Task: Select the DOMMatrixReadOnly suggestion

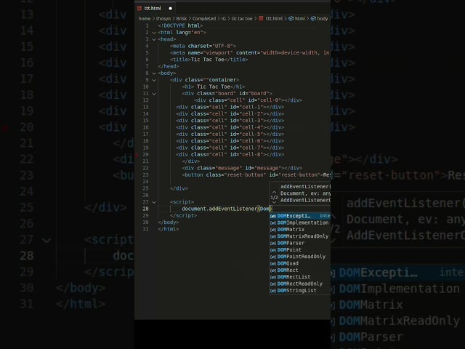Action: pos(300,236)
